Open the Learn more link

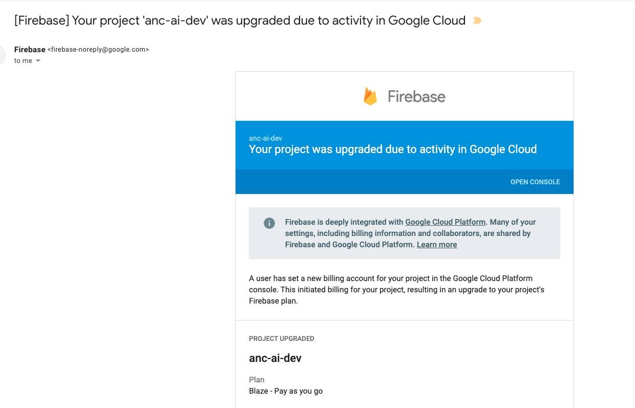(436, 245)
